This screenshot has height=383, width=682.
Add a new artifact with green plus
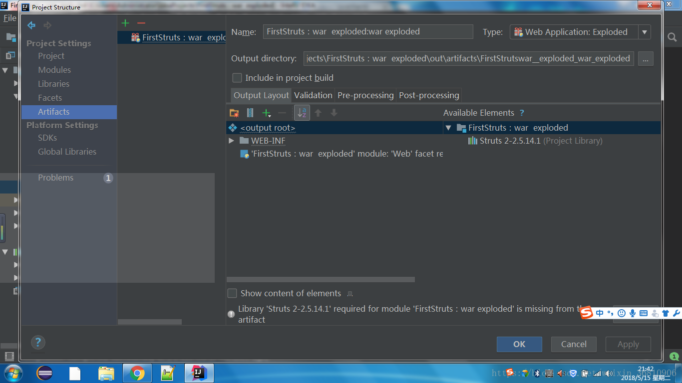click(x=125, y=23)
